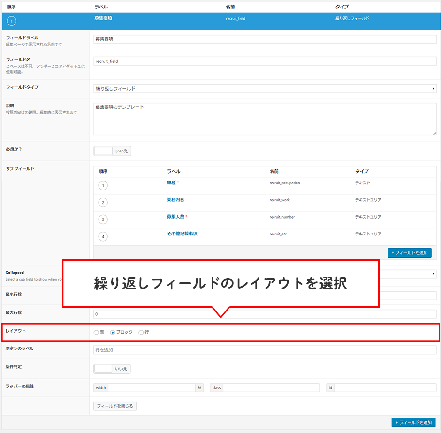Click the order circle 4 beside その他記載事項
Viewport: 441px width, 433px height.
tap(103, 236)
